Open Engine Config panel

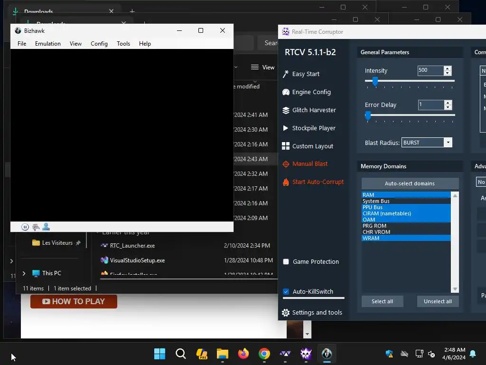[x=306, y=92]
